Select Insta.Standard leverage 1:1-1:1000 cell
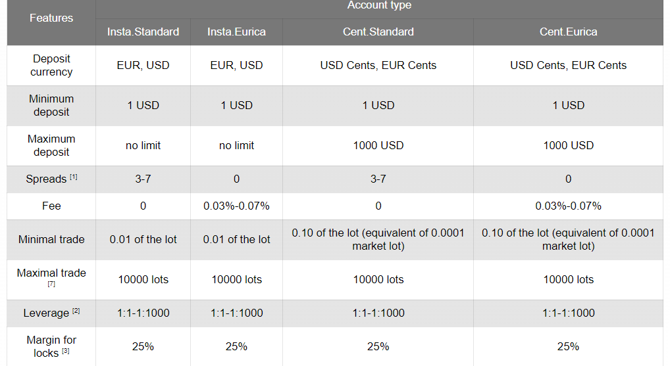Screen dimensions: 670x366 (x=143, y=313)
